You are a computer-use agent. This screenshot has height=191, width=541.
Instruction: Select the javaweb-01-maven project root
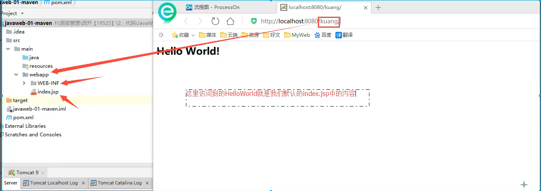coord(28,23)
